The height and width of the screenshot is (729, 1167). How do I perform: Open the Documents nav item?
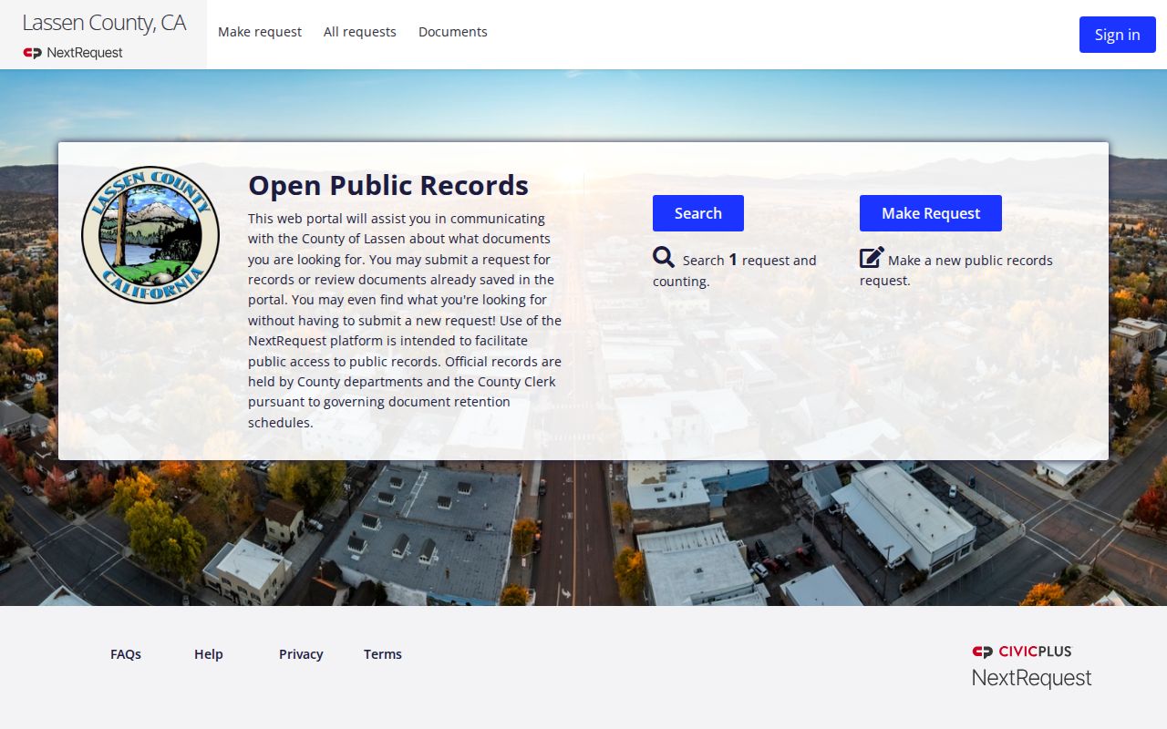click(453, 32)
